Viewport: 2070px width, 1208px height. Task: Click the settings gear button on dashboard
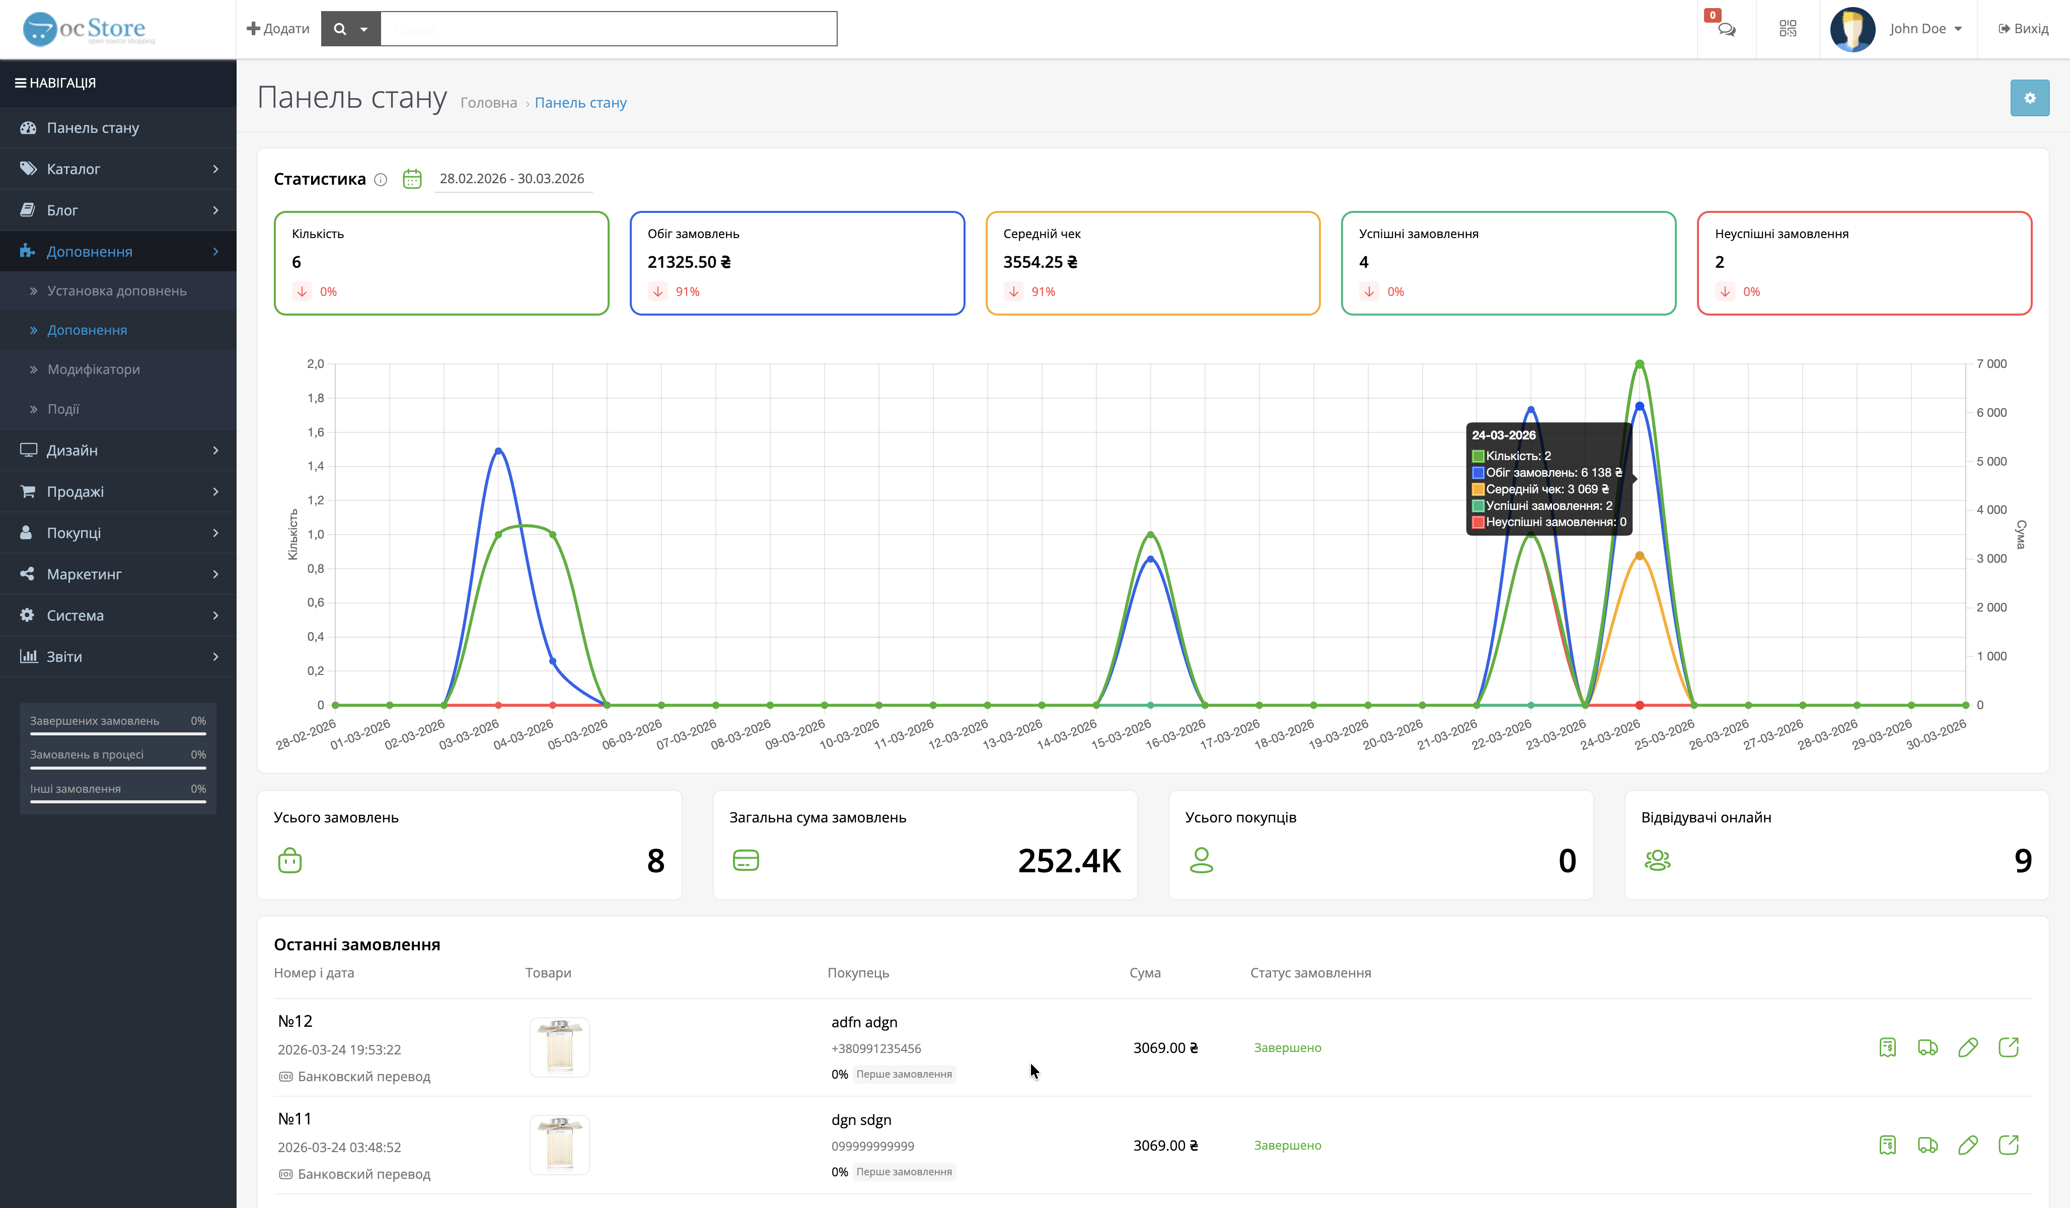click(2029, 98)
